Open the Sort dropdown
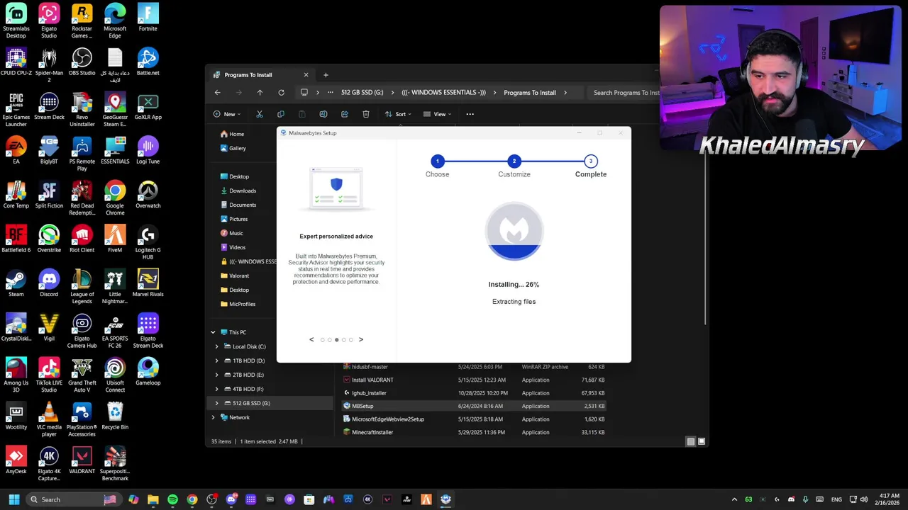Image resolution: width=908 pixels, height=510 pixels. [399, 114]
